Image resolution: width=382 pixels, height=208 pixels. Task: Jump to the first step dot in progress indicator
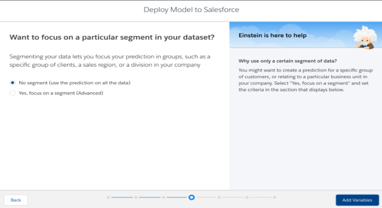(108, 197)
